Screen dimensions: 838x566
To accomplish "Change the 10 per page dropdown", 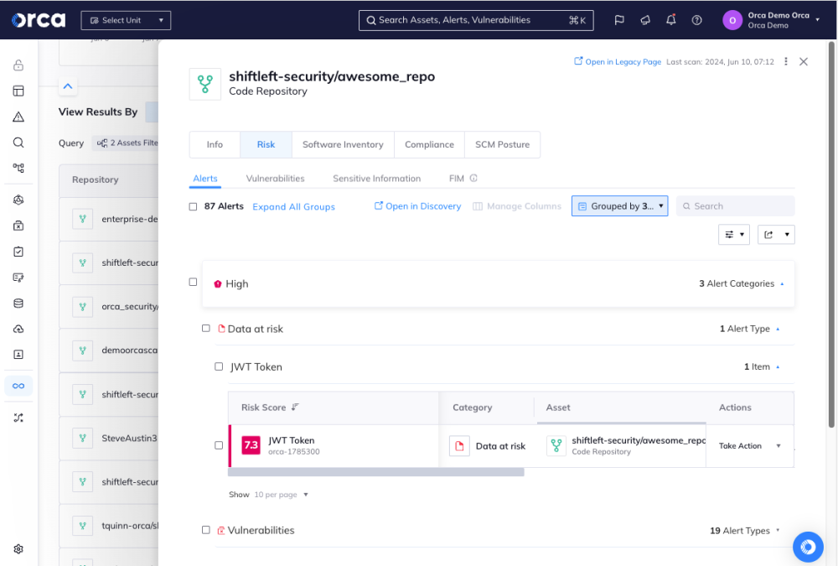I will pos(281,495).
